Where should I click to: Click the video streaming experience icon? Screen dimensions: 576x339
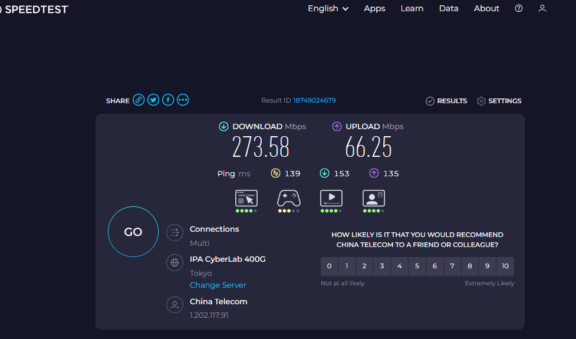point(331,198)
